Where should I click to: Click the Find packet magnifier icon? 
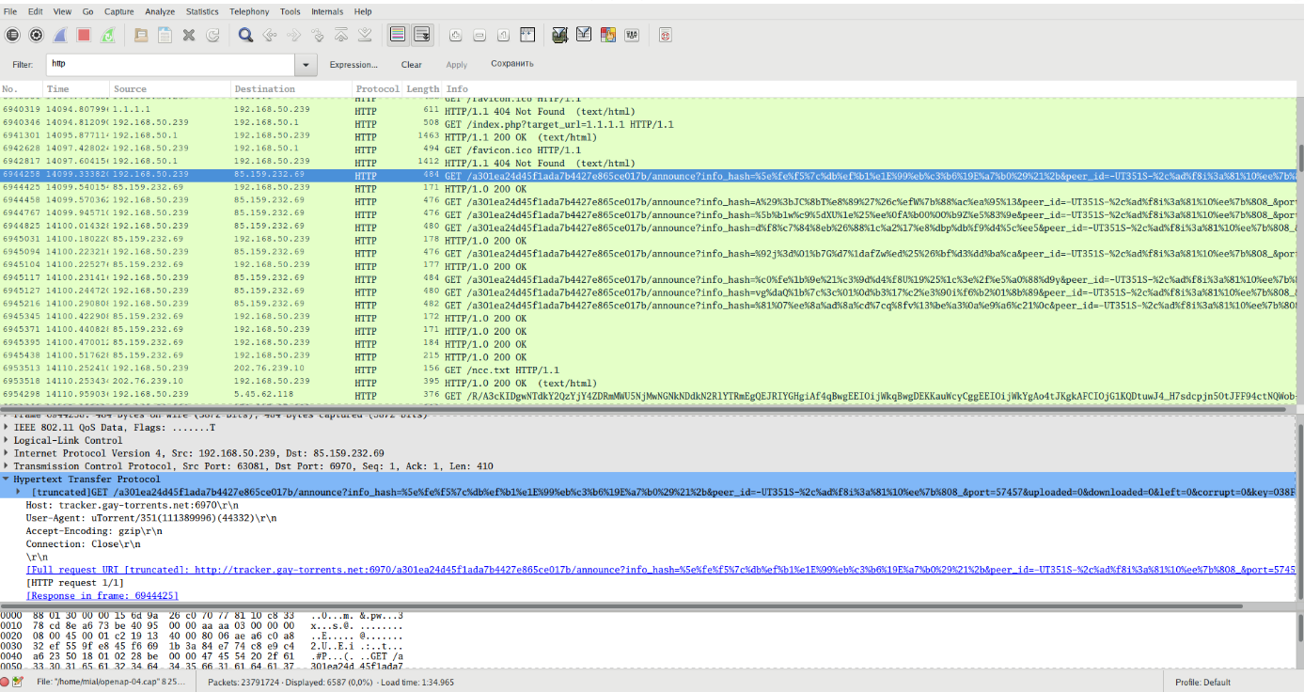click(x=245, y=35)
